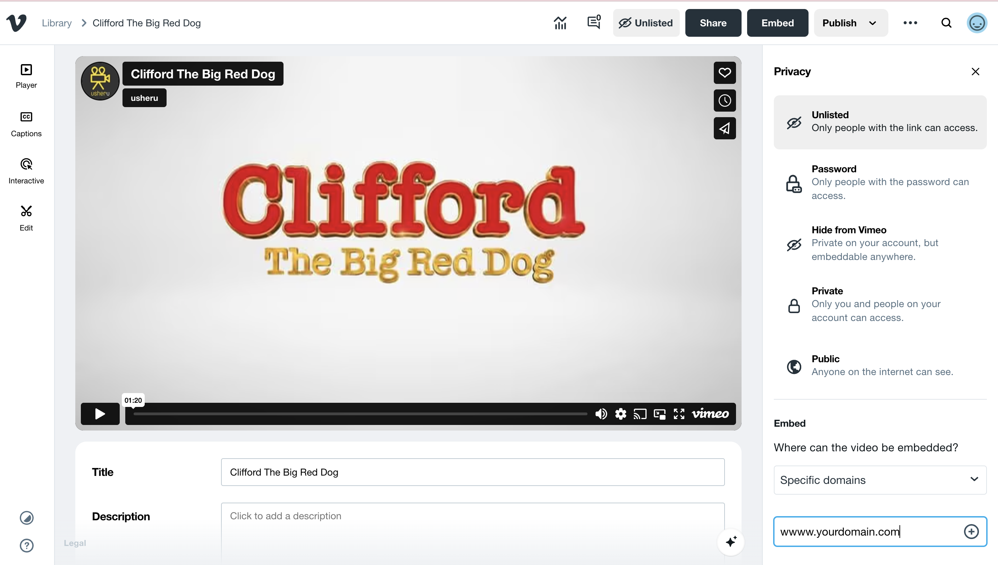Open the help question mark icon
The image size is (998, 565).
tap(26, 545)
